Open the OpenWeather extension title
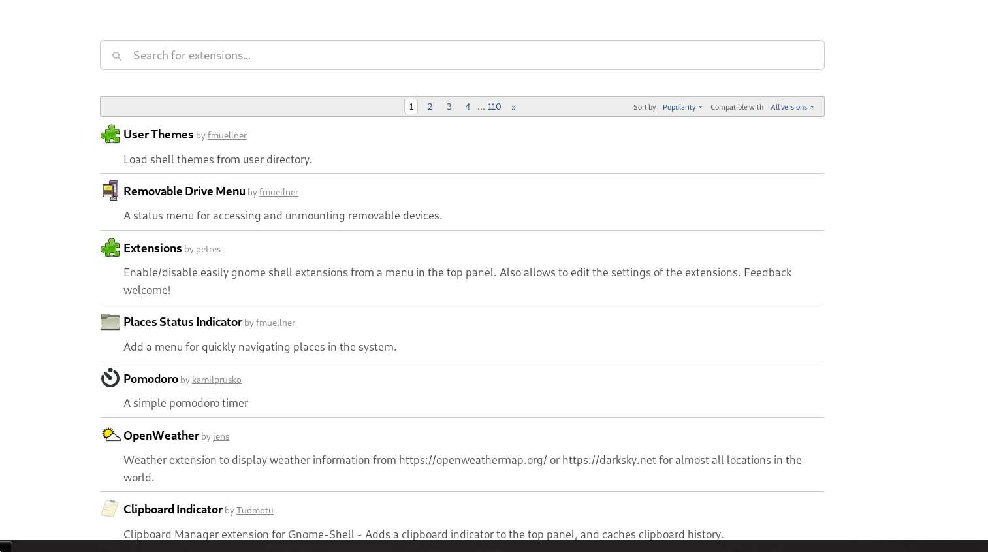Viewport: 988px width, 552px height. [161, 436]
